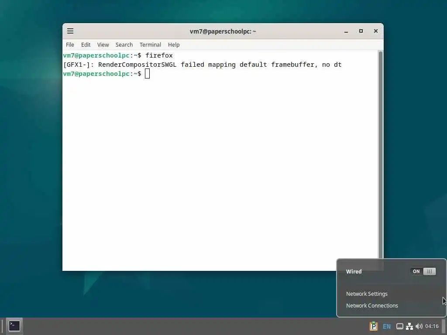The image size is (447, 335).
Task: Click the 'Wired' label in network popup
Action: pyautogui.click(x=354, y=271)
